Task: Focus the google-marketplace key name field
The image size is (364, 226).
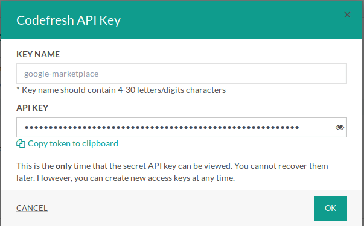Action: tap(182, 74)
